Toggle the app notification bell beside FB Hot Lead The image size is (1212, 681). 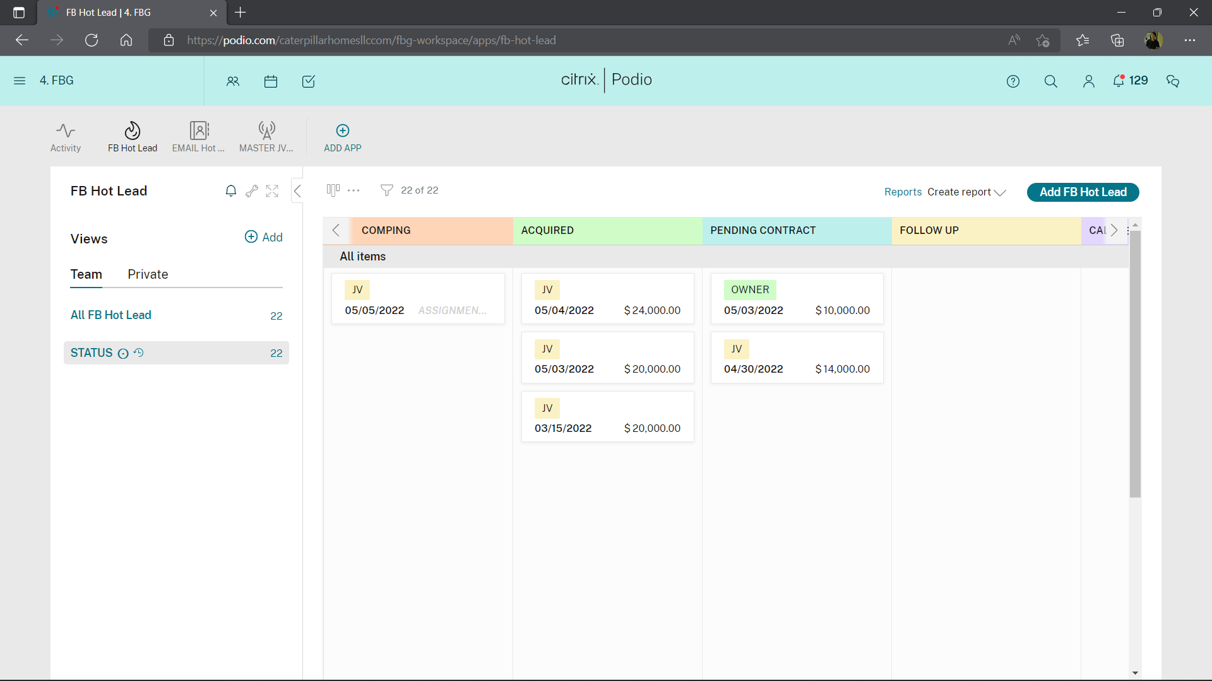[x=231, y=191]
